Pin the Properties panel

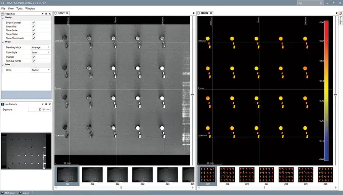point(46,14)
